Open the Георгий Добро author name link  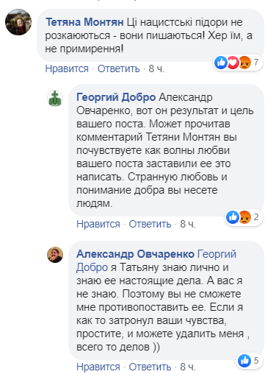click(x=116, y=97)
